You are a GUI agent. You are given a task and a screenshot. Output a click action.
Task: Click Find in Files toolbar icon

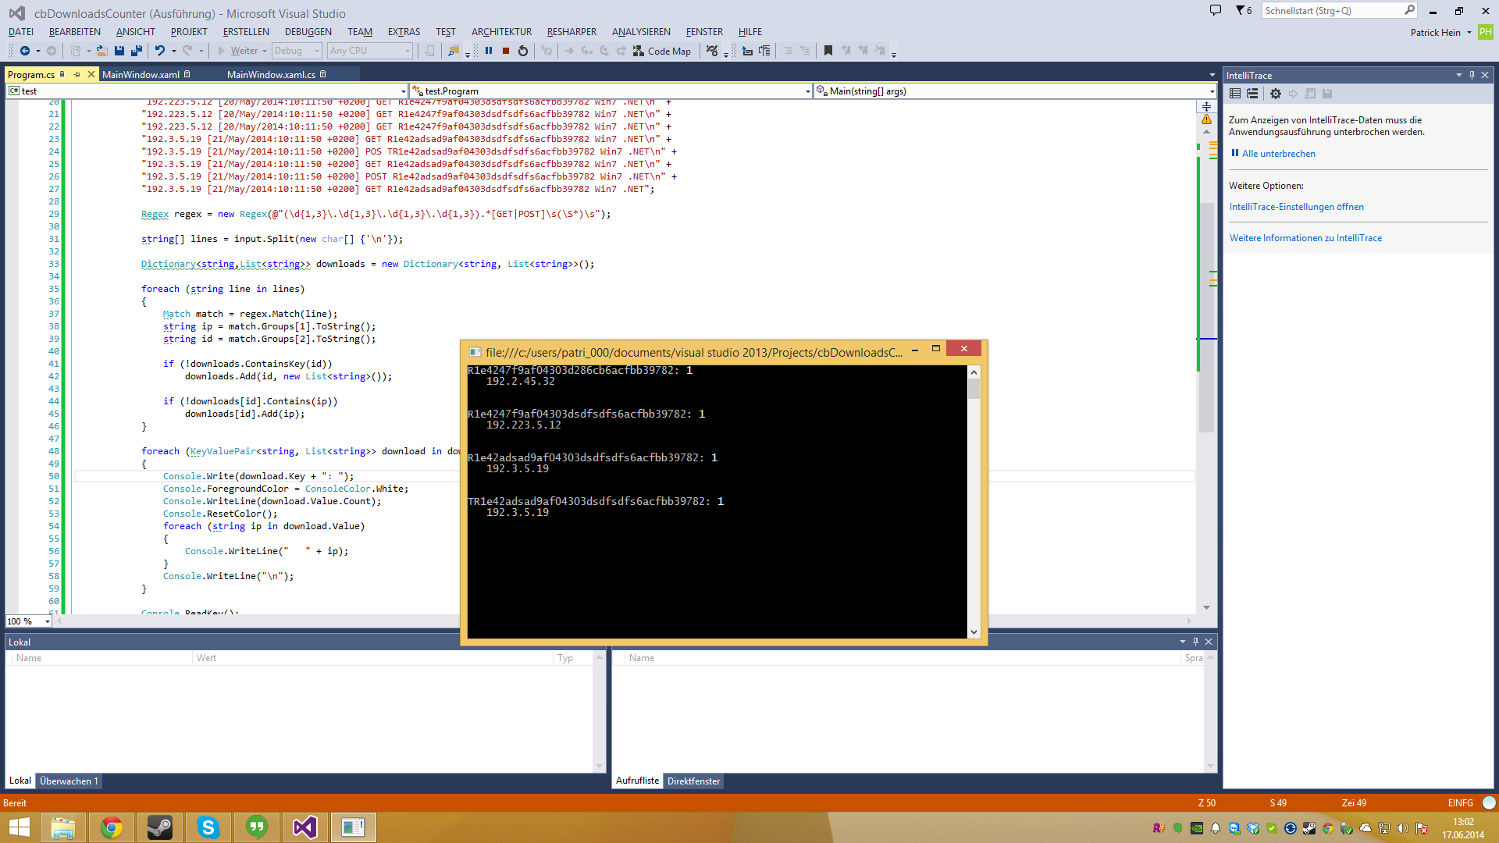453,51
